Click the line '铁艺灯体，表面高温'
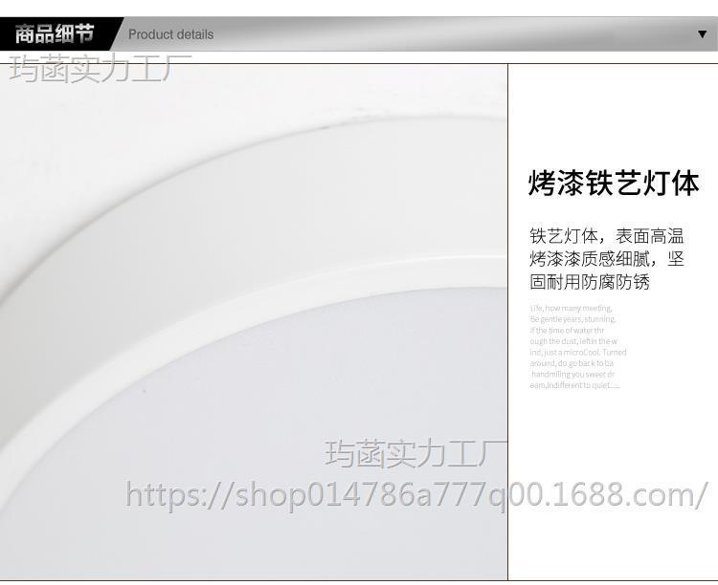 pos(607,236)
